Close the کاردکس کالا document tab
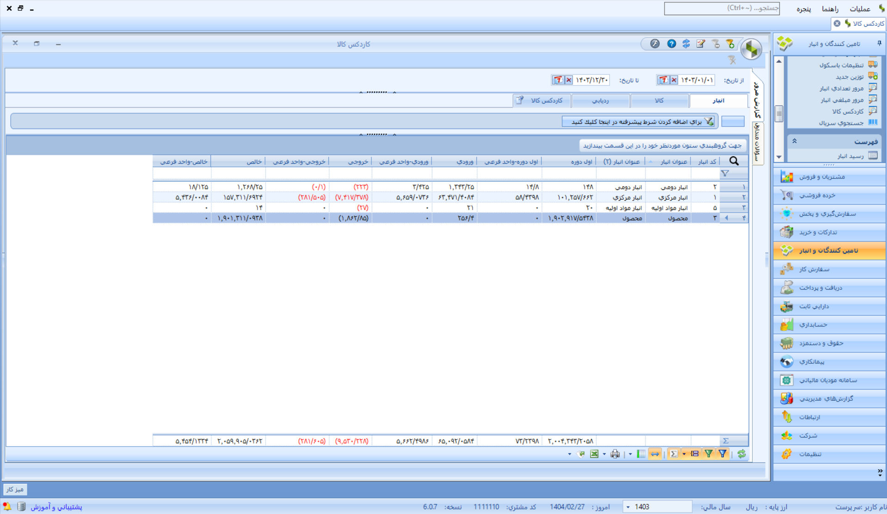The height and width of the screenshot is (514, 887). (837, 23)
